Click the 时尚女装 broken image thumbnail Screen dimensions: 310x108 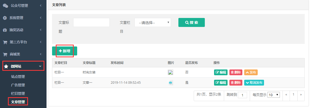(170, 72)
